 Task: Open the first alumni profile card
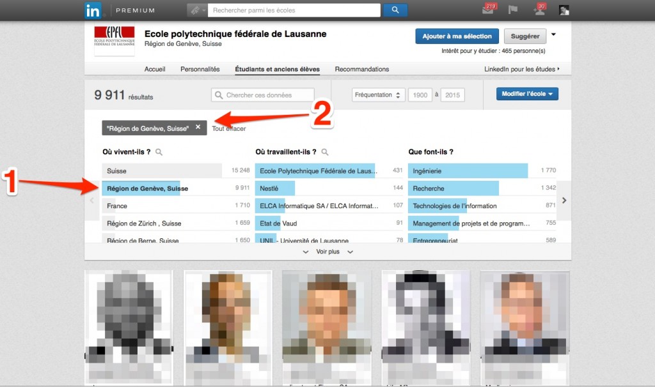129,328
